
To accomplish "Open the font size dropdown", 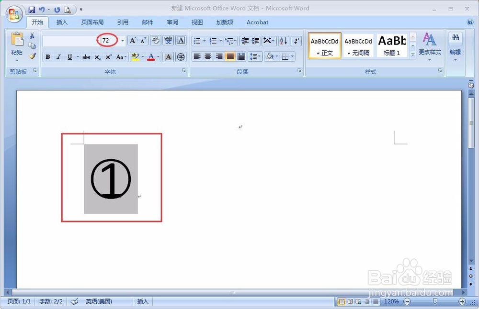I will pyautogui.click(x=122, y=40).
